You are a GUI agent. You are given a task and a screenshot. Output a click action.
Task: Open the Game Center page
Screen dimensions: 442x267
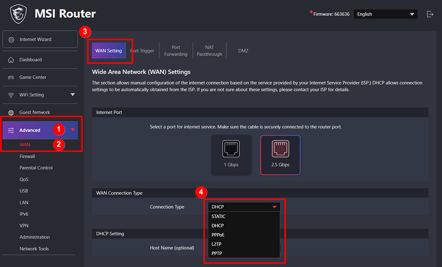[x=40, y=77]
